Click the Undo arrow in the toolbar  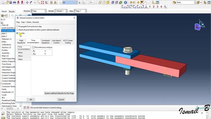coord(146,2)
